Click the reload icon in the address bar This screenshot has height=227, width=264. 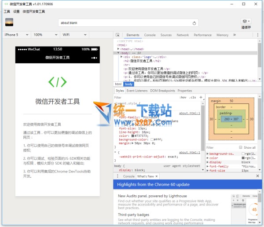coord(194,23)
